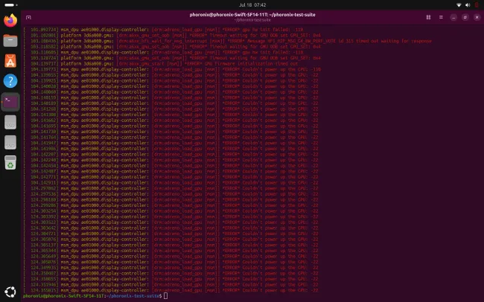
Task: Show Applications via the Ubuntu logo button
Action: click(10, 292)
